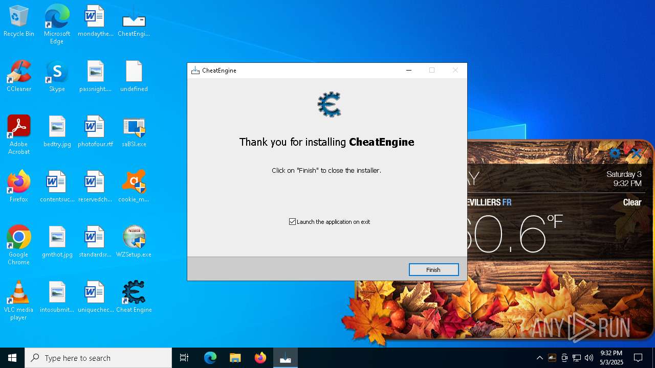Open the volume control in tray
This screenshot has width=655, height=368.
click(x=589, y=358)
